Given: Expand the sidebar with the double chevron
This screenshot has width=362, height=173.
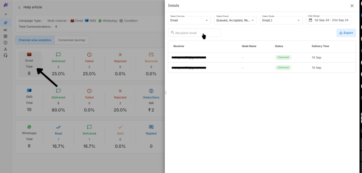Looking at the screenshot, I should pos(6,14).
